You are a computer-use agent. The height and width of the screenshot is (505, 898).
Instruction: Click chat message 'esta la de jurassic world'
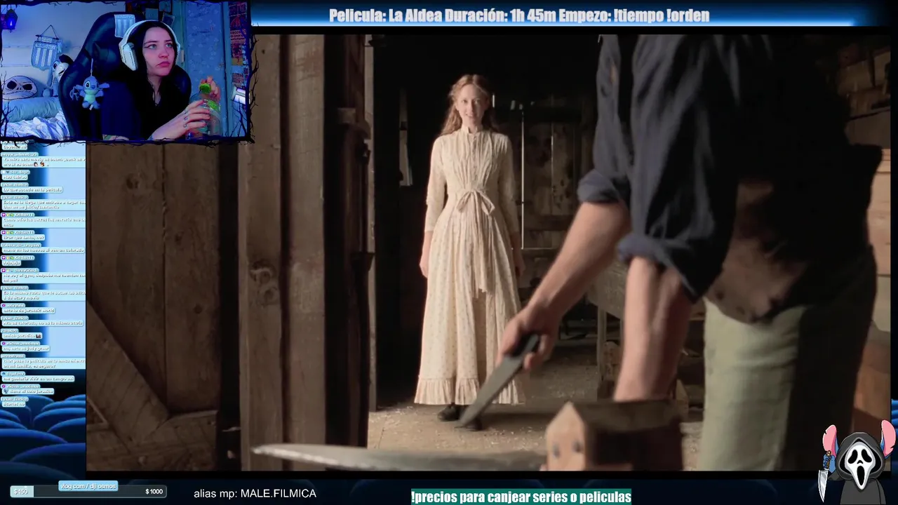tap(29, 310)
